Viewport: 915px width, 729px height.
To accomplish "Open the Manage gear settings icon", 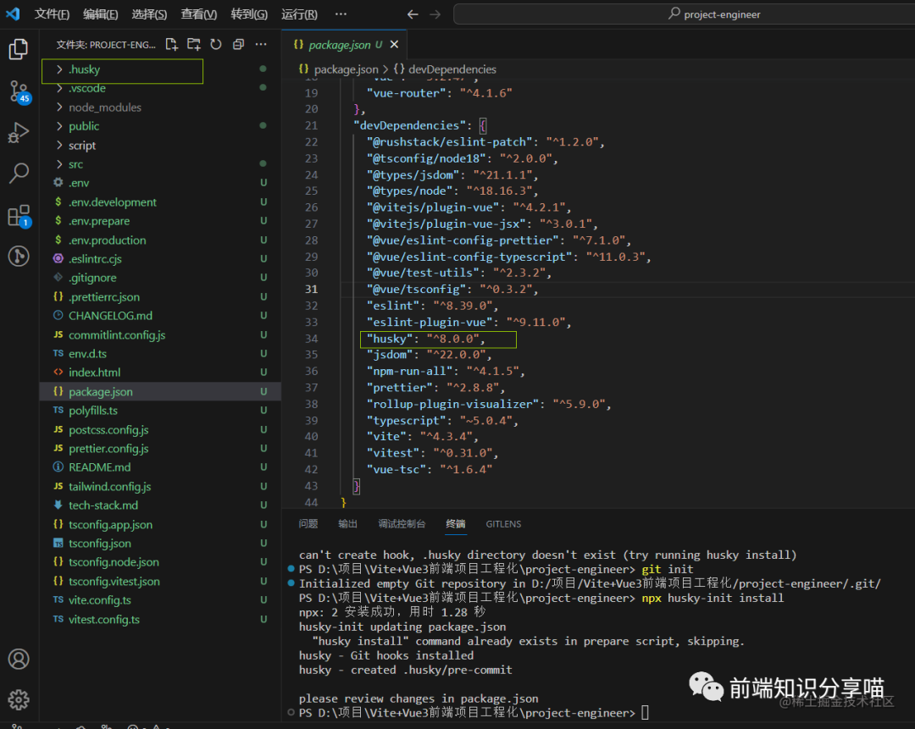I will pos(19,699).
